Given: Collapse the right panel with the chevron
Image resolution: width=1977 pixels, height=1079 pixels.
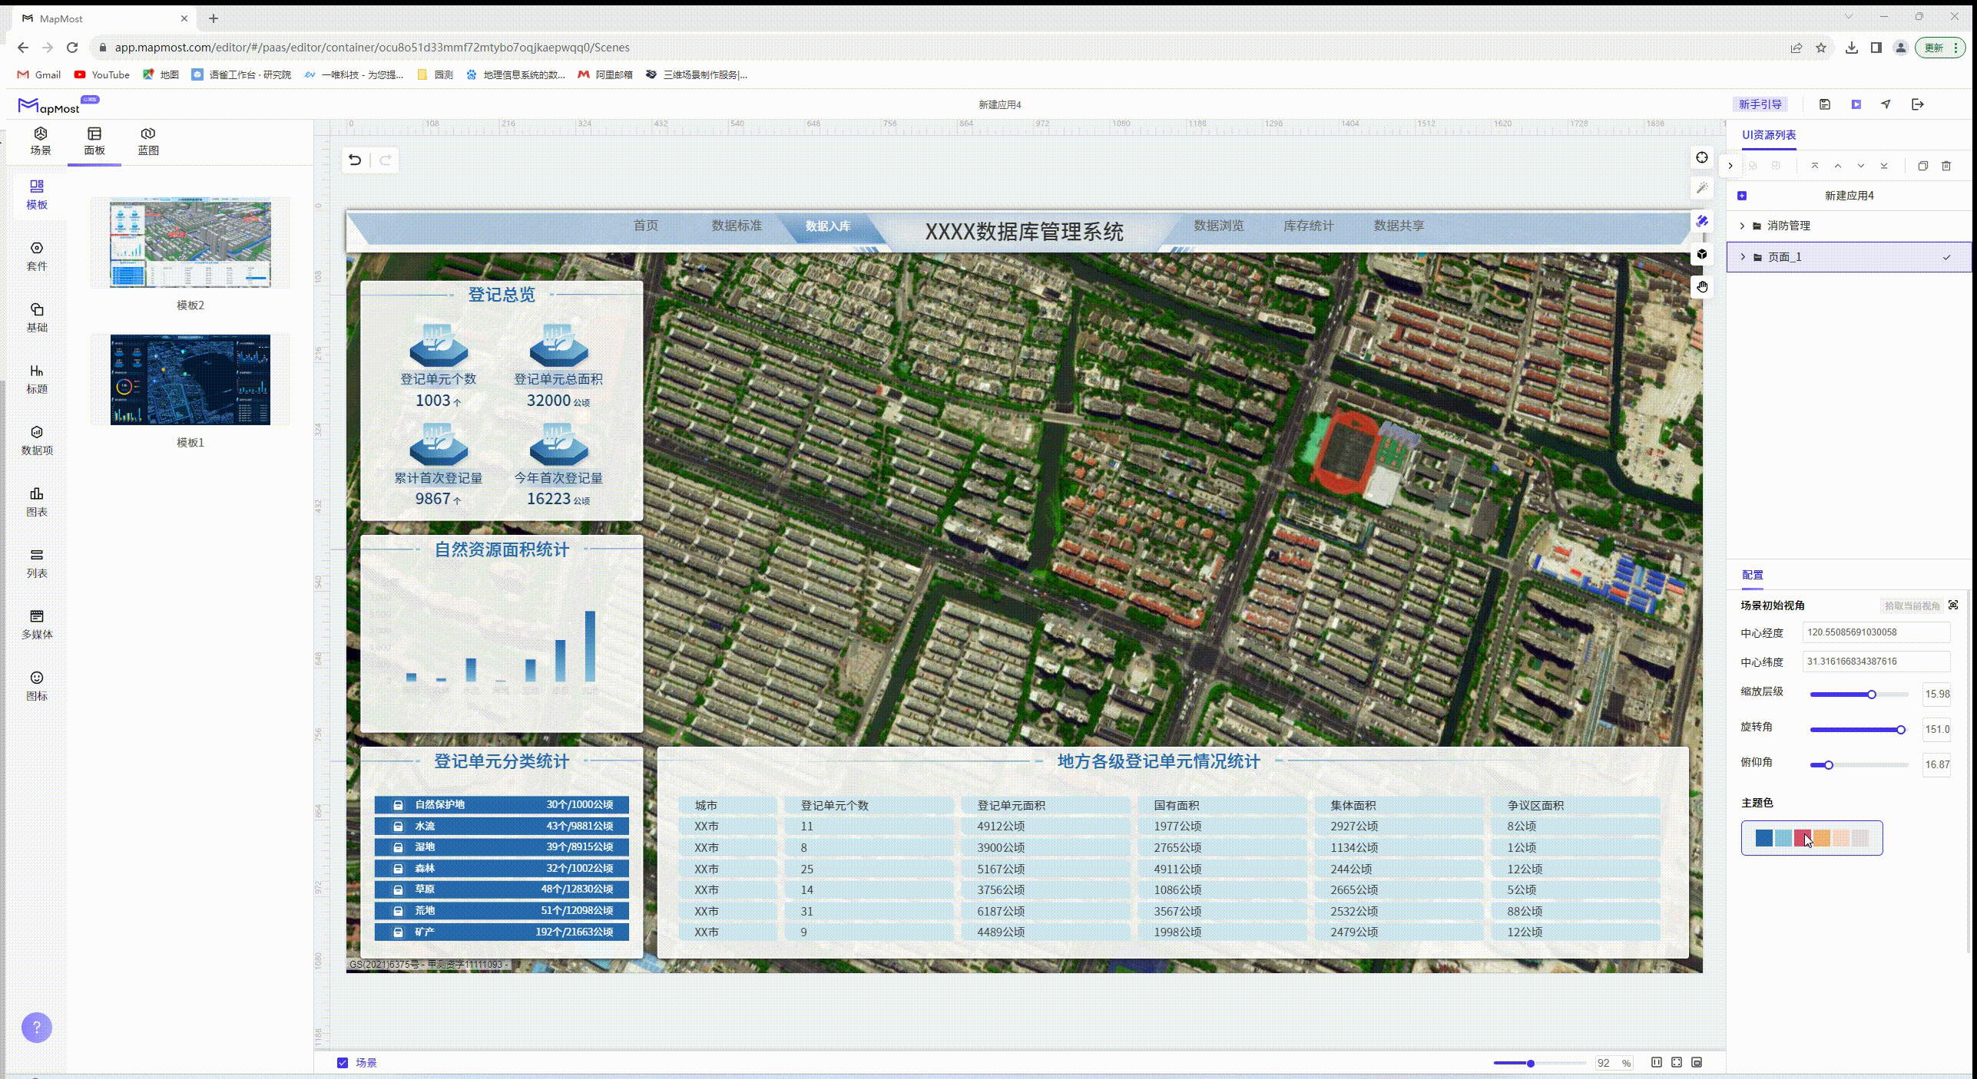Looking at the screenshot, I should pos(1730,166).
